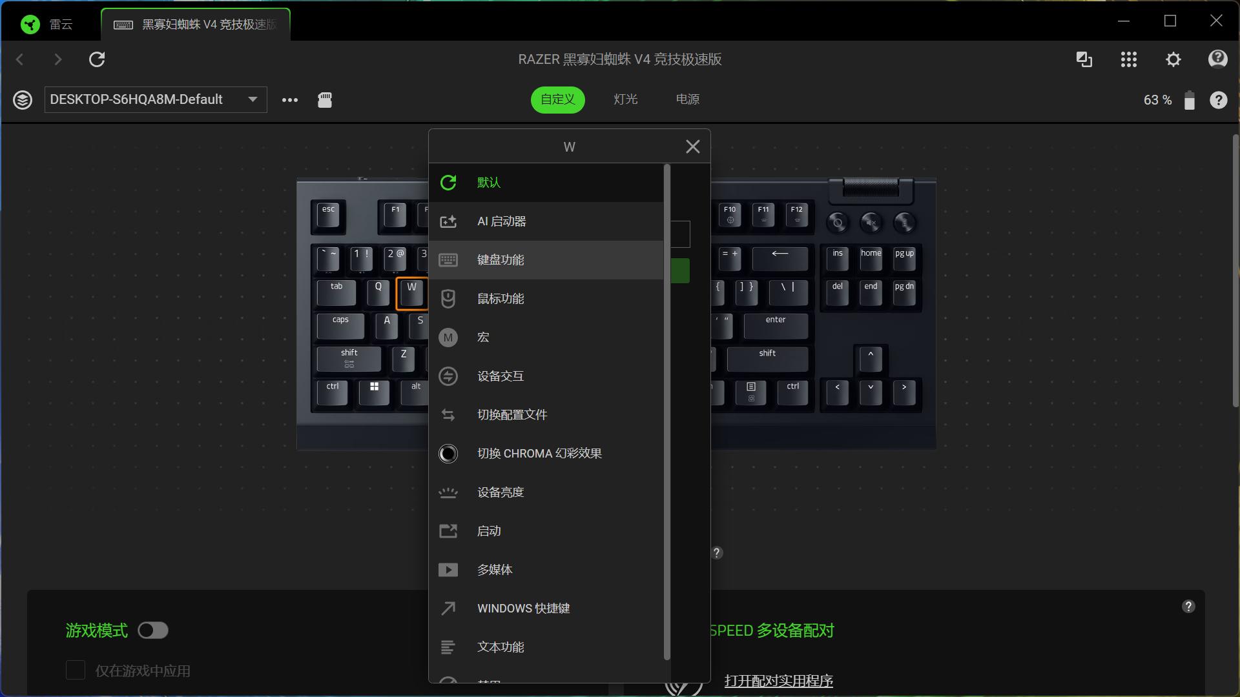Open Synapse settings gear icon
Viewport: 1240px width, 697px height.
1173,59
